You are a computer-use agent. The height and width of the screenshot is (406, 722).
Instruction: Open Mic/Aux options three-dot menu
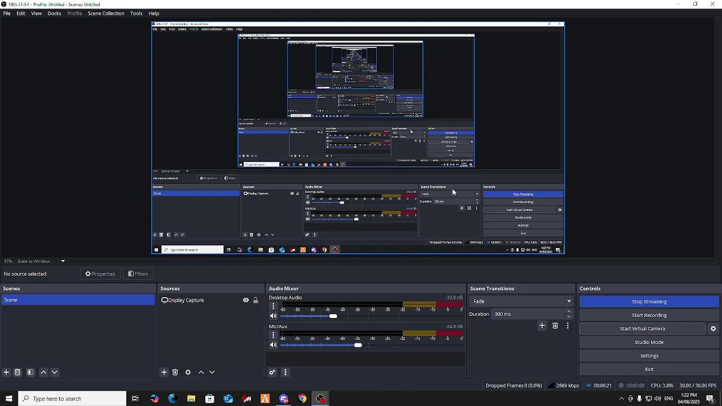coord(274,335)
